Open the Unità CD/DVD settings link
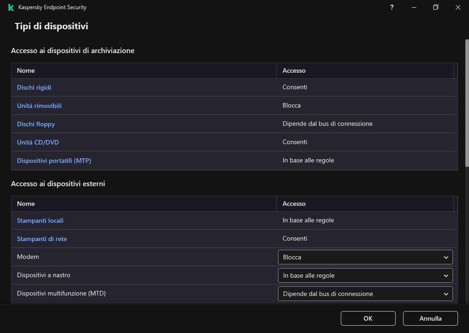This screenshot has width=469, height=333. pos(38,142)
